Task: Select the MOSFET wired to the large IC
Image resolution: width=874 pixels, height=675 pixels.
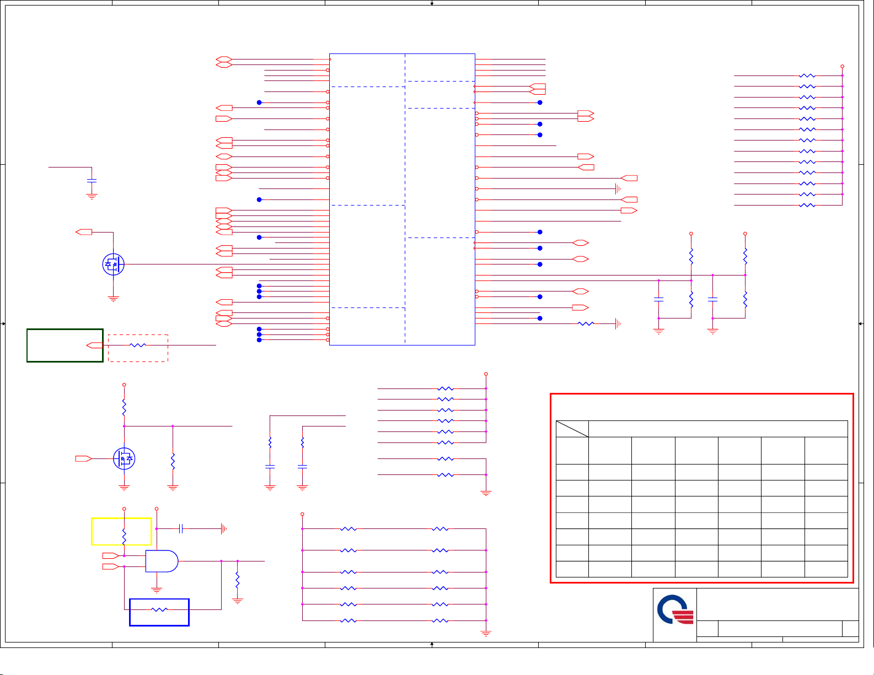Action: 114,264
